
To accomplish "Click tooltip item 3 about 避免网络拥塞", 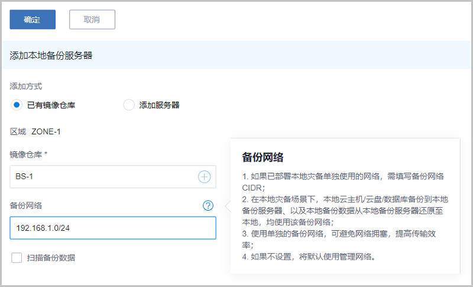I will (343, 238).
